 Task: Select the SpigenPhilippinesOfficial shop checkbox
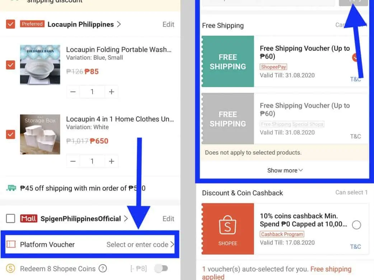click(10, 218)
